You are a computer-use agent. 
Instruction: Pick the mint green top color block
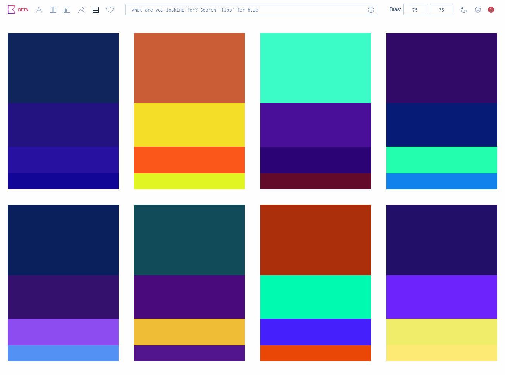click(x=315, y=68)
